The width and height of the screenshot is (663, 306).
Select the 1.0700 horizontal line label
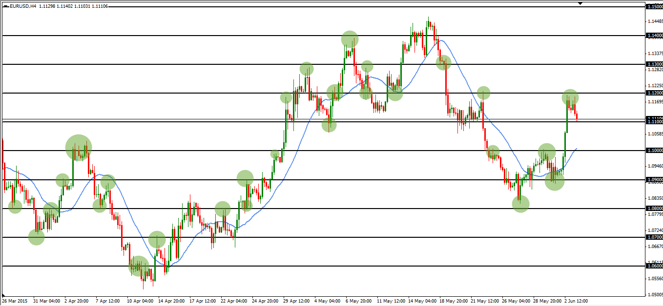(x=654, y=237)
